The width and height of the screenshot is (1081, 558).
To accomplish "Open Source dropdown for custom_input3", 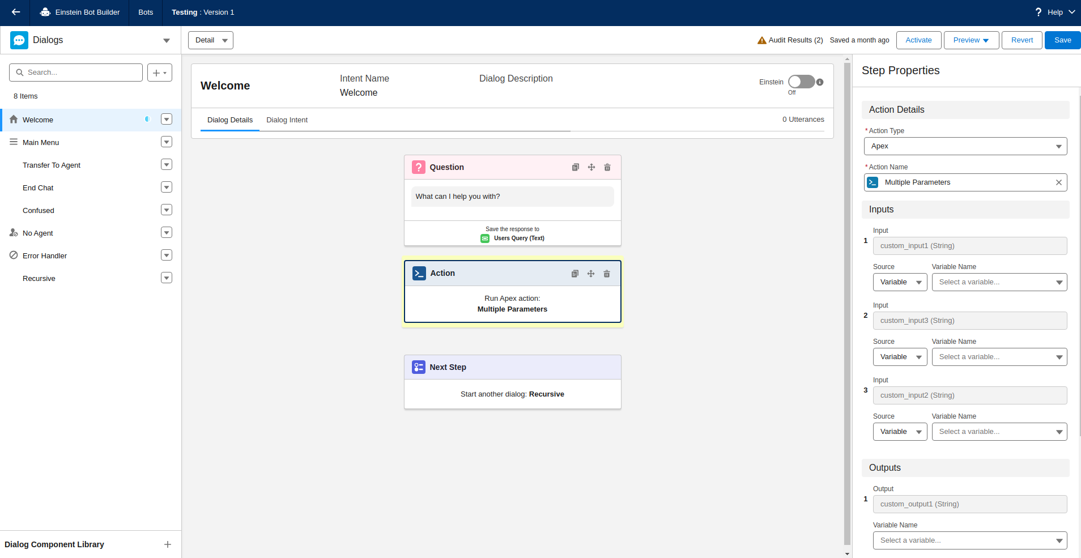I will (900, 357).
